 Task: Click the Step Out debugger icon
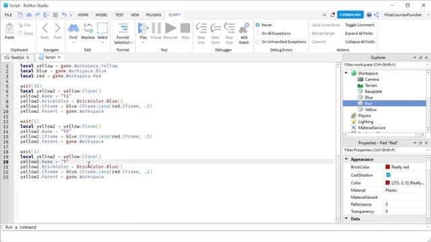coord(229,28)
